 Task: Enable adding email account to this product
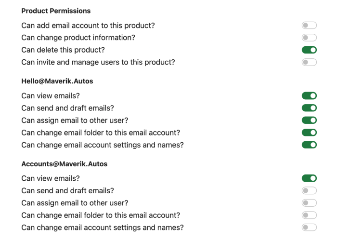[309, 26]
